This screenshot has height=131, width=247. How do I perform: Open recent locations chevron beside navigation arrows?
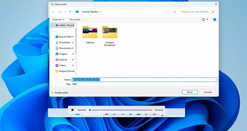pos(65,12)
